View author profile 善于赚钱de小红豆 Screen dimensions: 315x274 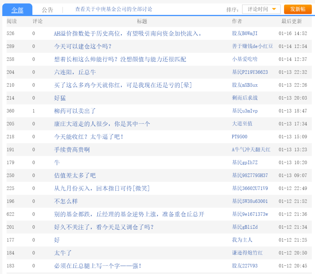253,46
